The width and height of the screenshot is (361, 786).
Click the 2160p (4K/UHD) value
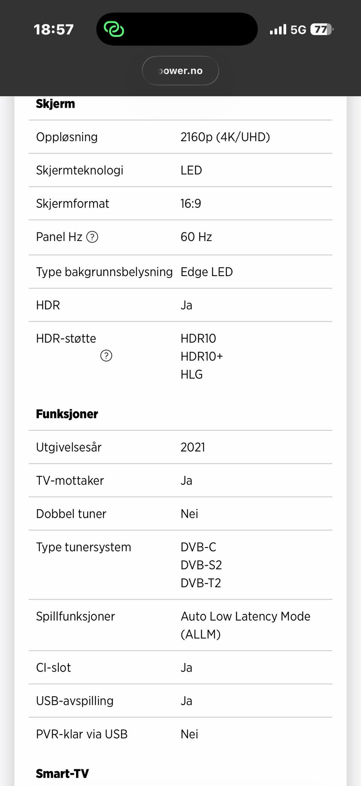(225, 137)
